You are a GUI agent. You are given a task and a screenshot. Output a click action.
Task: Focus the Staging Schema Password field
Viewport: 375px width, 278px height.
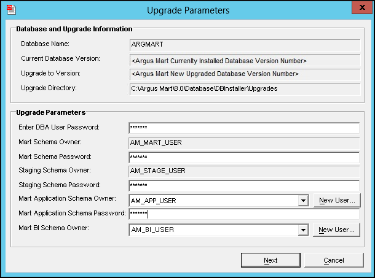coord(244,186)
